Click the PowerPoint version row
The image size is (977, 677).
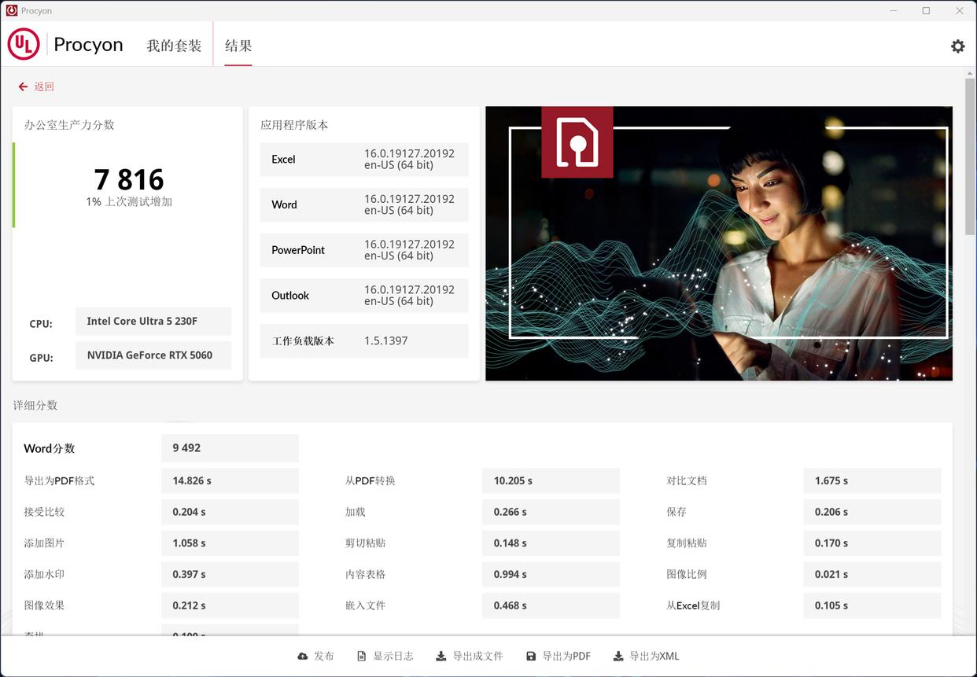tap(364, 250)
